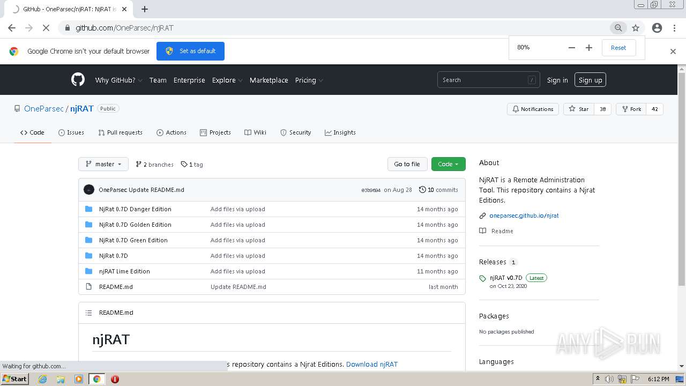Switch to Wiki tab
The height and width of the screenshot is (386, 686).
point(255,132)
